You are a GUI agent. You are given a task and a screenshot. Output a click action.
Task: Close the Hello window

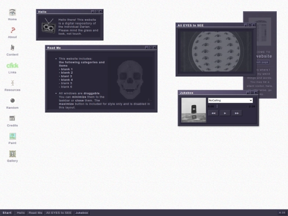[100, 12]
